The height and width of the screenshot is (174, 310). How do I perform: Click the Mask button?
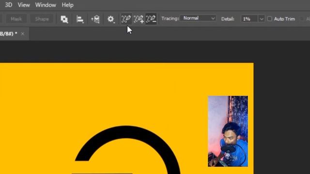(16, 19)
